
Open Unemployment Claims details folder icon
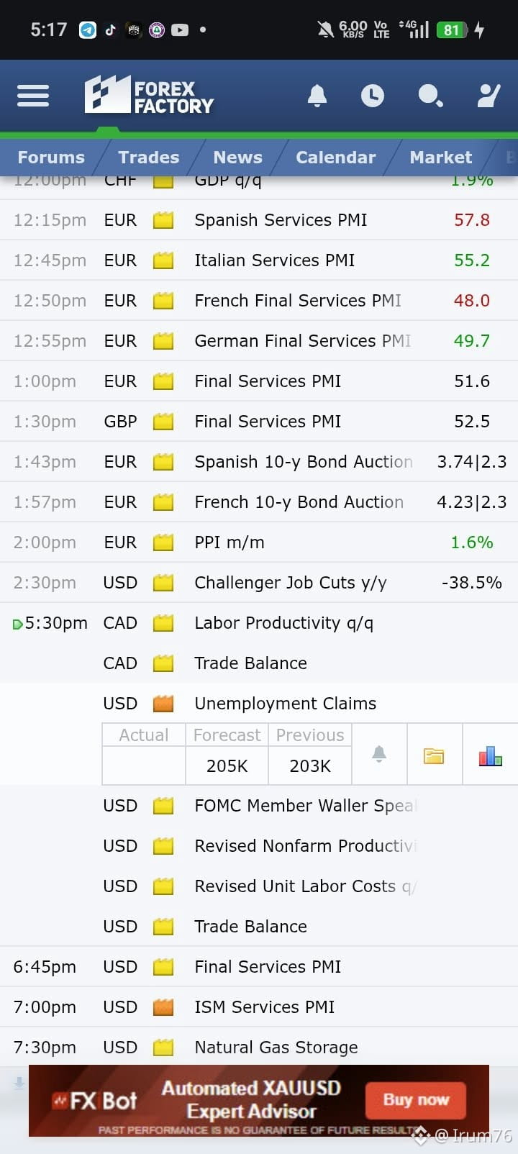pos(434,755)
